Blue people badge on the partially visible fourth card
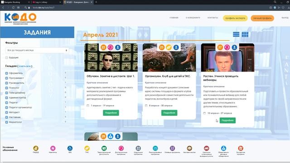This screenshot has width=290, height=163. [111, 136]
